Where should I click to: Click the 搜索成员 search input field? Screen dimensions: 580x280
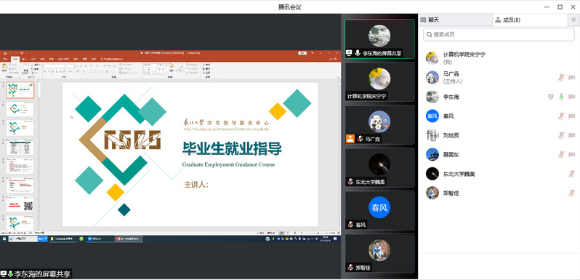499,34
